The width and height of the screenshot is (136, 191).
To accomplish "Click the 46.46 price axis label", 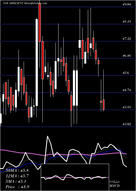I will click(126, 56).
